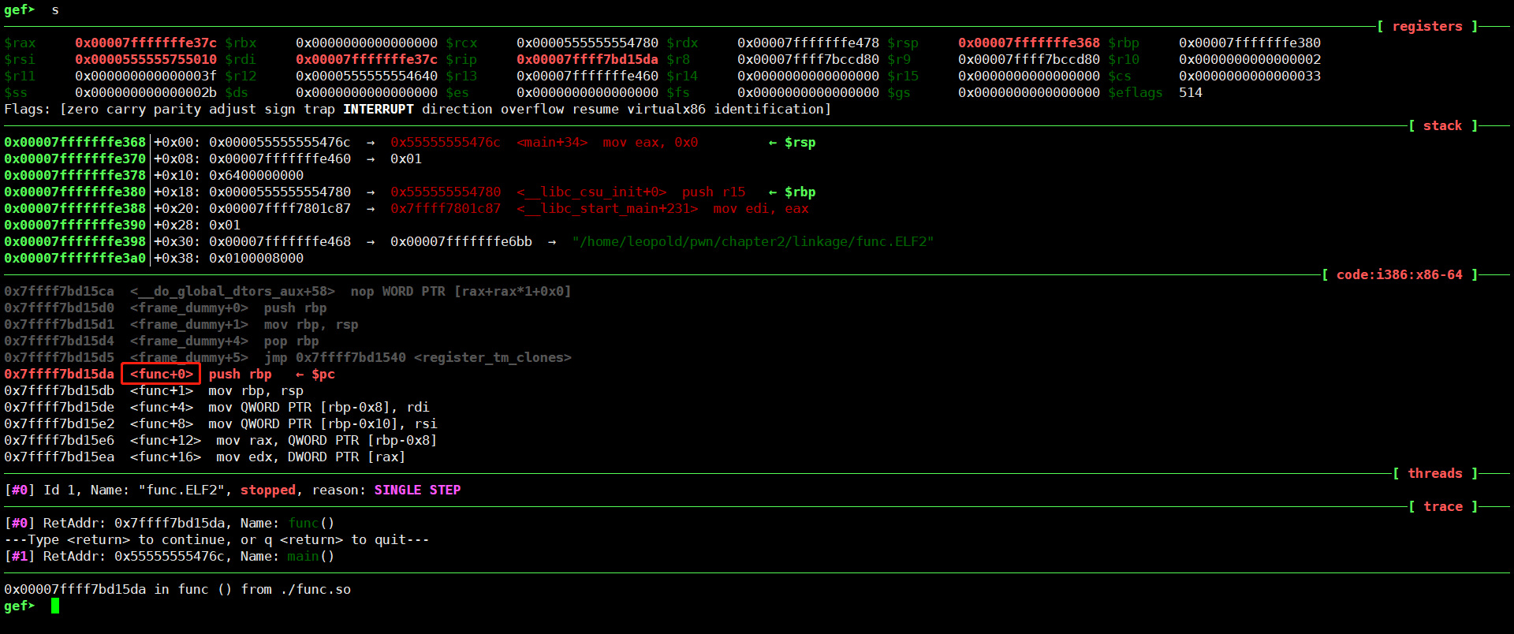Click the $r11 value 0x000000000000003f
1514x634 pixels.
tap(146, 76)
